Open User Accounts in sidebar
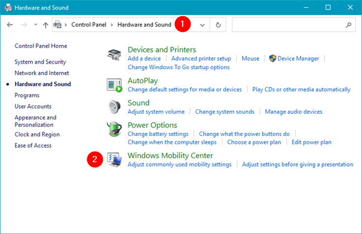 point(33,106)
